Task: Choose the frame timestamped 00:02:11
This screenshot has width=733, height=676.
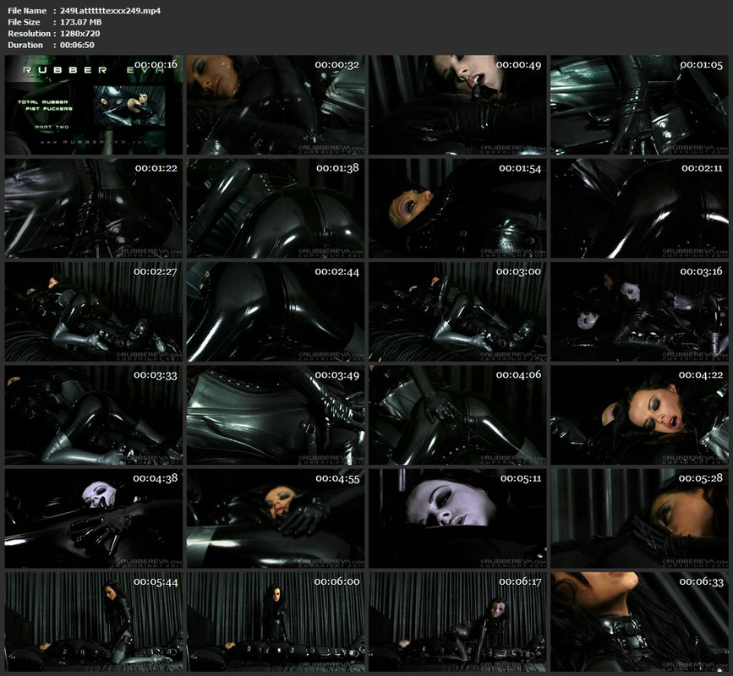Action: 639,209
